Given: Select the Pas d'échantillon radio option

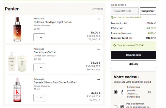Looking at the screenshot, I should pyautogui.click(x=115, y=107).
